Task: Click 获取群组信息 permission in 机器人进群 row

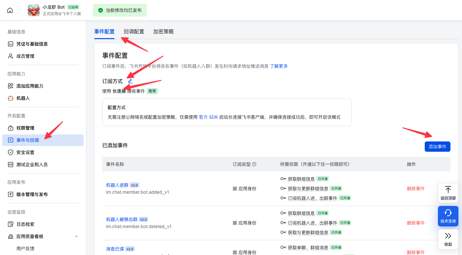Action: [301, 179]
